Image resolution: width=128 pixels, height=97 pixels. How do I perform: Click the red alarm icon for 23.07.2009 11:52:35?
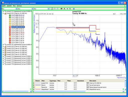click(x=10, y=43)
